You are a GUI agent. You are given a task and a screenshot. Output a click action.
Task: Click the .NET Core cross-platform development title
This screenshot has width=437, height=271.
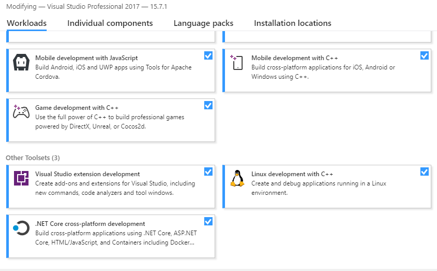(x=90, y=224)
